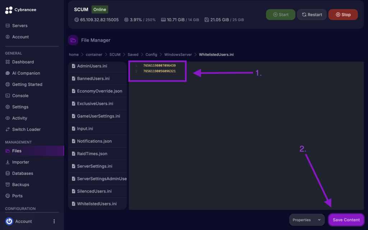This screenshot has height=230, width=368.
Task: Open the File Manager folder icon
Action: click(73, 40)
